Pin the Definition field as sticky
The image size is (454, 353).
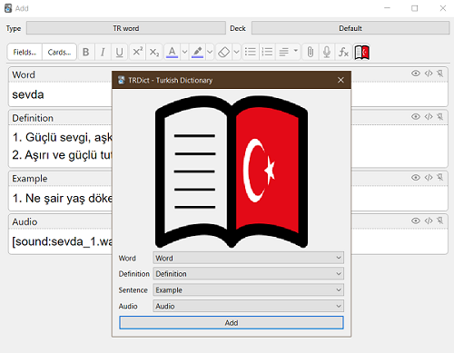[440, 116]
